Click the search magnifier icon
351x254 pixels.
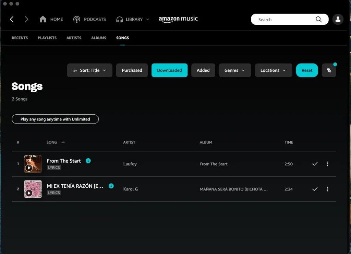click(x=318, y=19)
